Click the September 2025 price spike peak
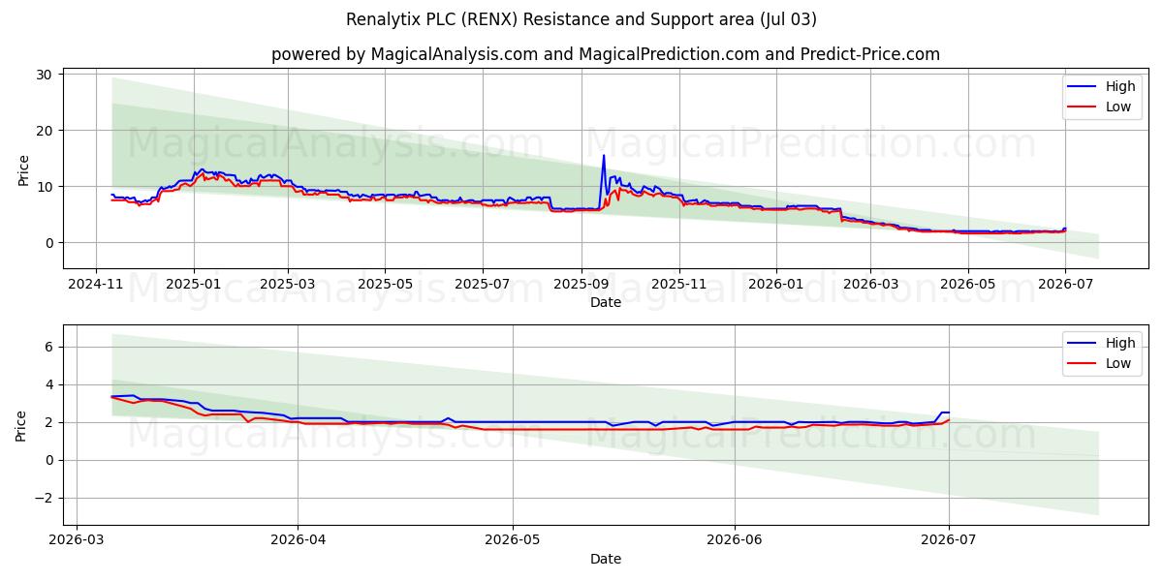Screen dimensions: 1163x581 click(604, 156)
